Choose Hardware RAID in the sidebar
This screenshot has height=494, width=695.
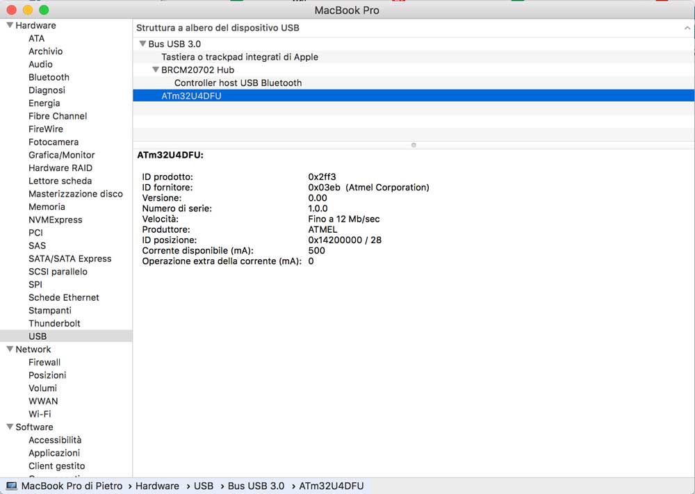(60, 168)
